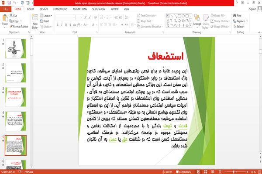262x174 pixels.
Task: Click the Paste icon
Action: [5, 18]
